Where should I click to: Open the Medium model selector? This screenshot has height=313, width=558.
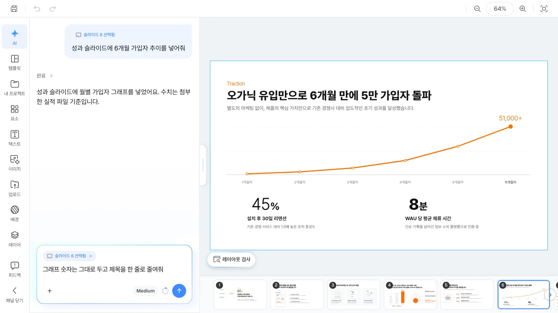tap(145, 291)
